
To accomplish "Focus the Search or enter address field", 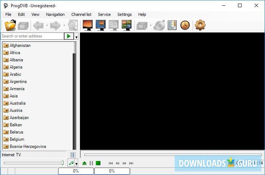I will (32, 36).
